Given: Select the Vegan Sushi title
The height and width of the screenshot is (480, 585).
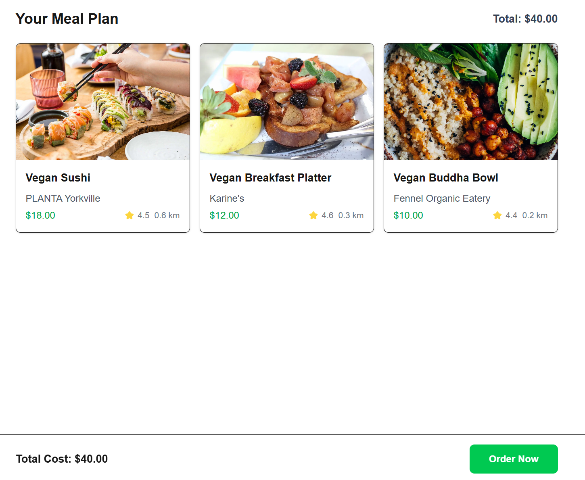Looking at the screenshot, I should [x=58, y=178].
